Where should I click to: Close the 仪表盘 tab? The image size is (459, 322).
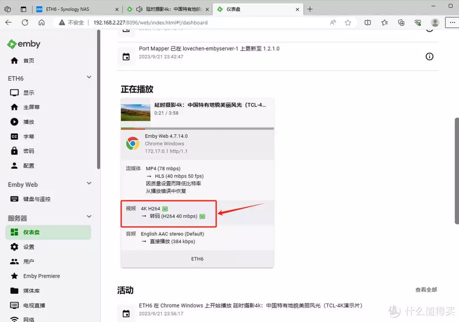(297, 9)
